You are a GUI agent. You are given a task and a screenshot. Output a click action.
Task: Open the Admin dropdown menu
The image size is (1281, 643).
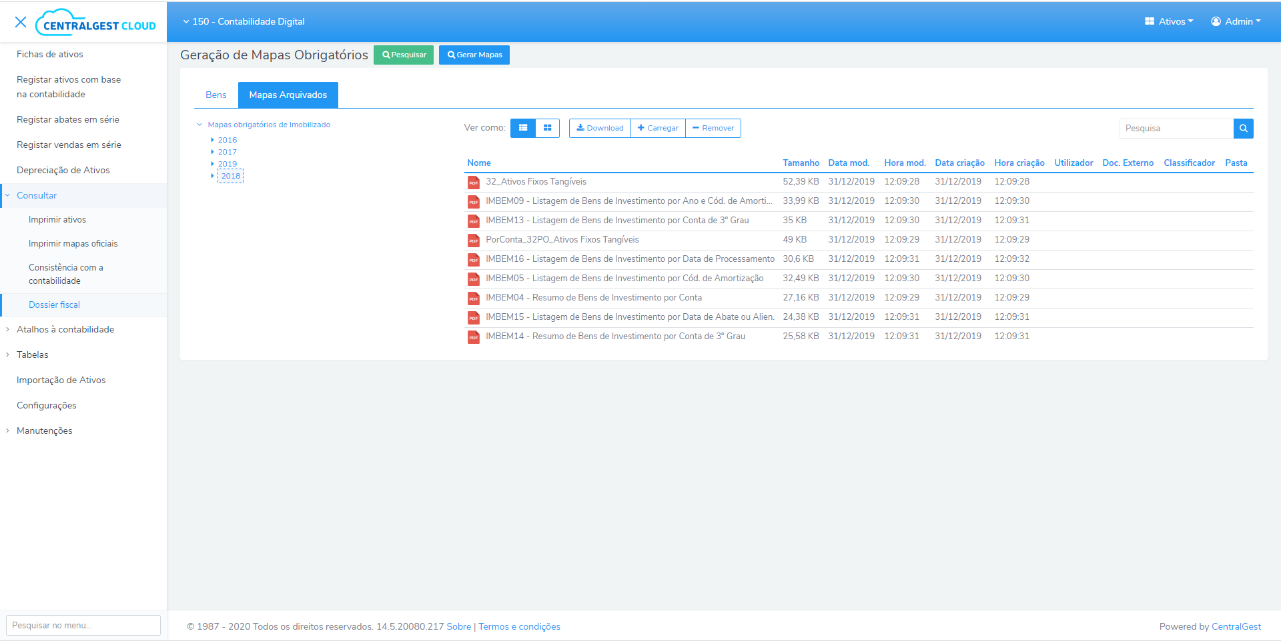[1236, 21]
